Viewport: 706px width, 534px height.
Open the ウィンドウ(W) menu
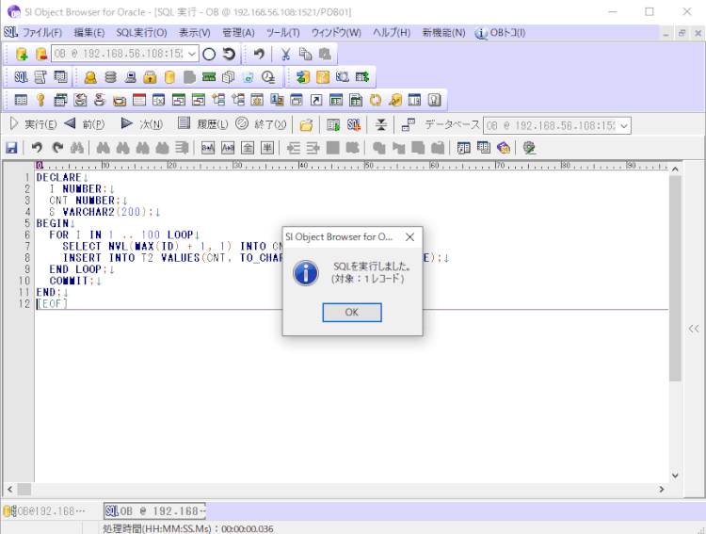pos(336,33)
